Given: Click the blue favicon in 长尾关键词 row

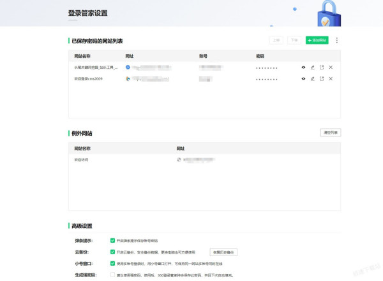Looking at the screenshot, I should [x=128, y=67].
